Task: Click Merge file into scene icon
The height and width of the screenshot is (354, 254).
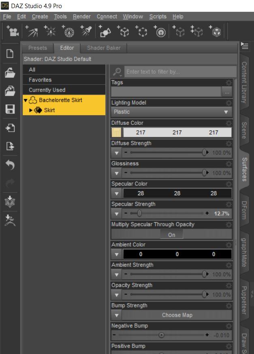Action: click(x=10, y=91)
